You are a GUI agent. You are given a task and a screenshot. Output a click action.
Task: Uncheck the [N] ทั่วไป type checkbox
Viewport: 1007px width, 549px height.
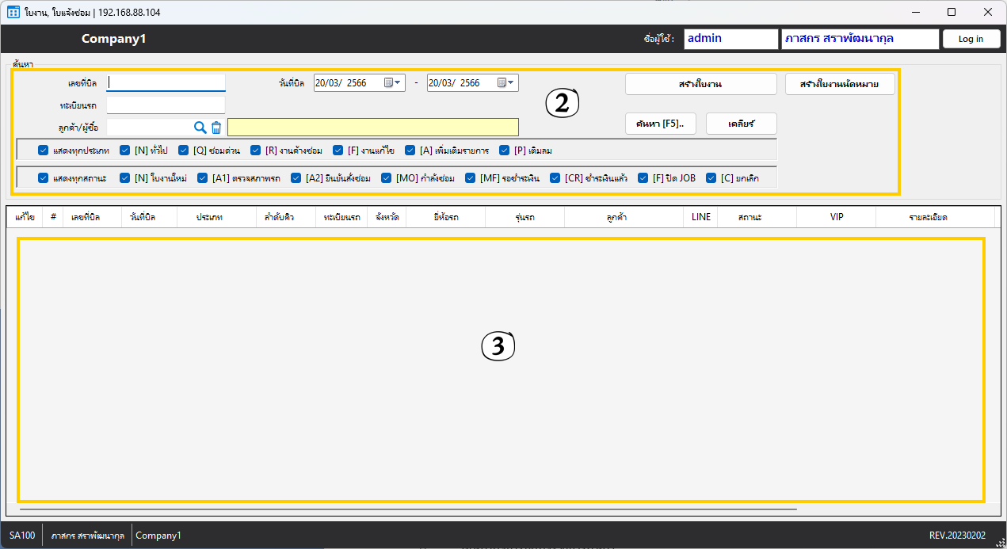tap(125, 151)
